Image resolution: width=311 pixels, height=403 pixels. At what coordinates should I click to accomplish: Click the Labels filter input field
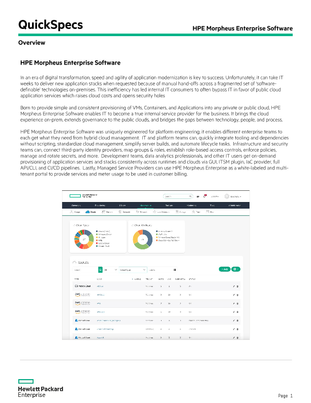(163, 270)
